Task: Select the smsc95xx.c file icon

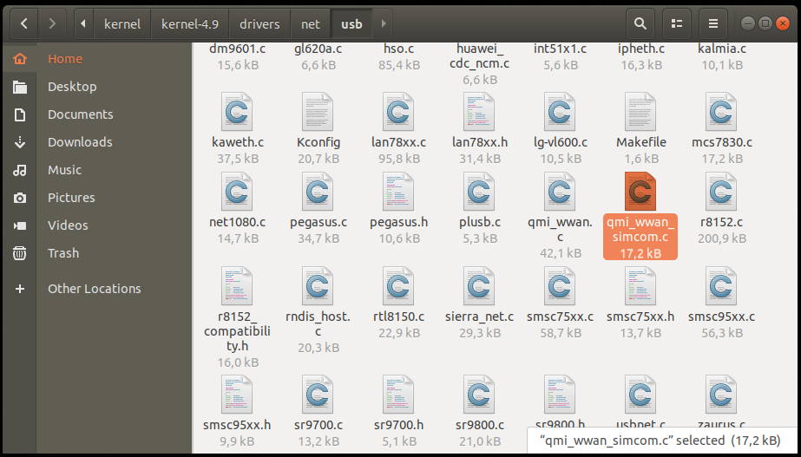Action: 721,286
